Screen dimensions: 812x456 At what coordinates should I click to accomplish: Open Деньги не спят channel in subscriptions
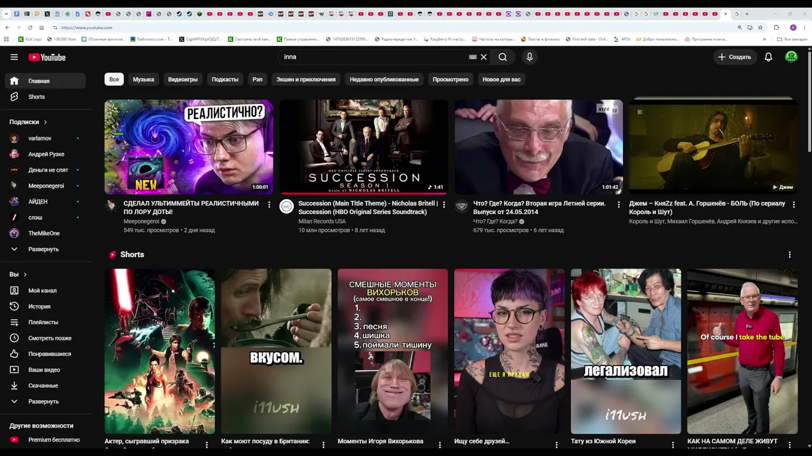tap(44, 170)
